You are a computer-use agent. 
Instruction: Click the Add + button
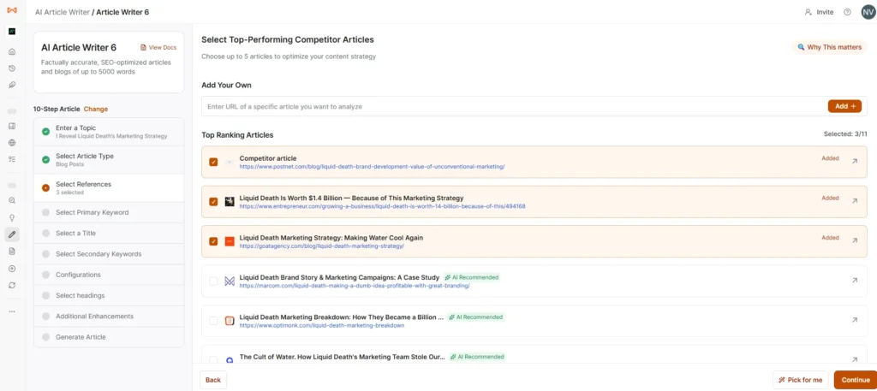(x=844, y=106)
